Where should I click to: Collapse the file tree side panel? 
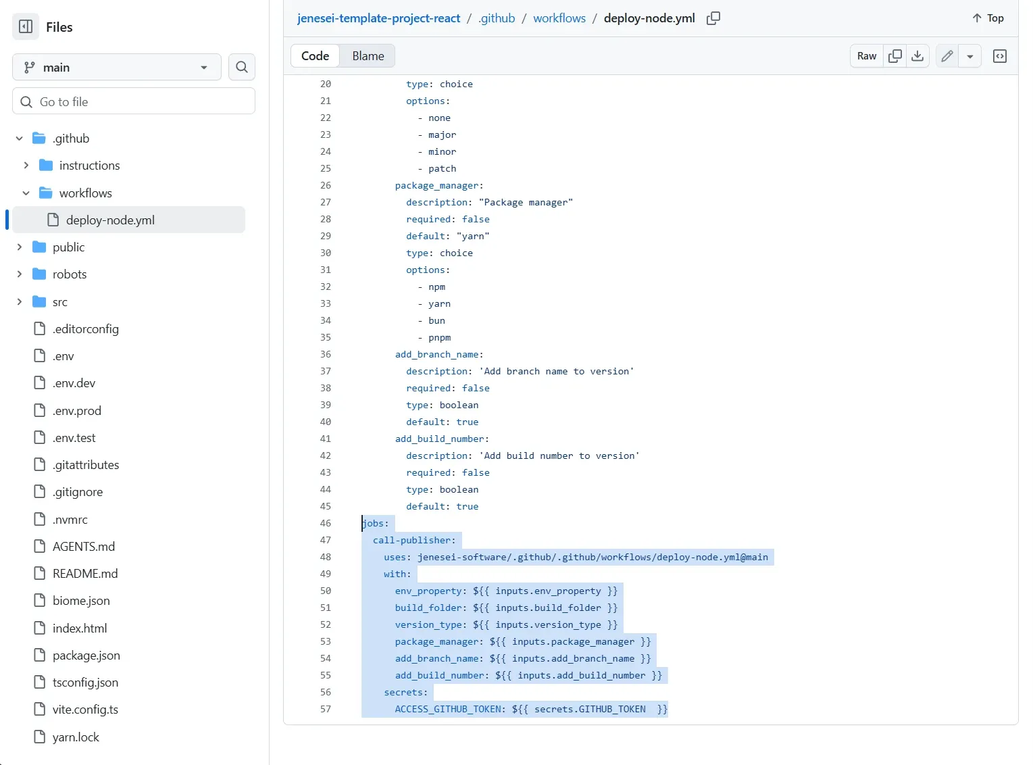(x=26, y=27)
